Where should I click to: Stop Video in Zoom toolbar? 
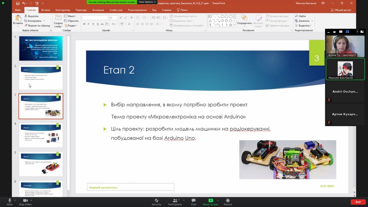point(25,202)
